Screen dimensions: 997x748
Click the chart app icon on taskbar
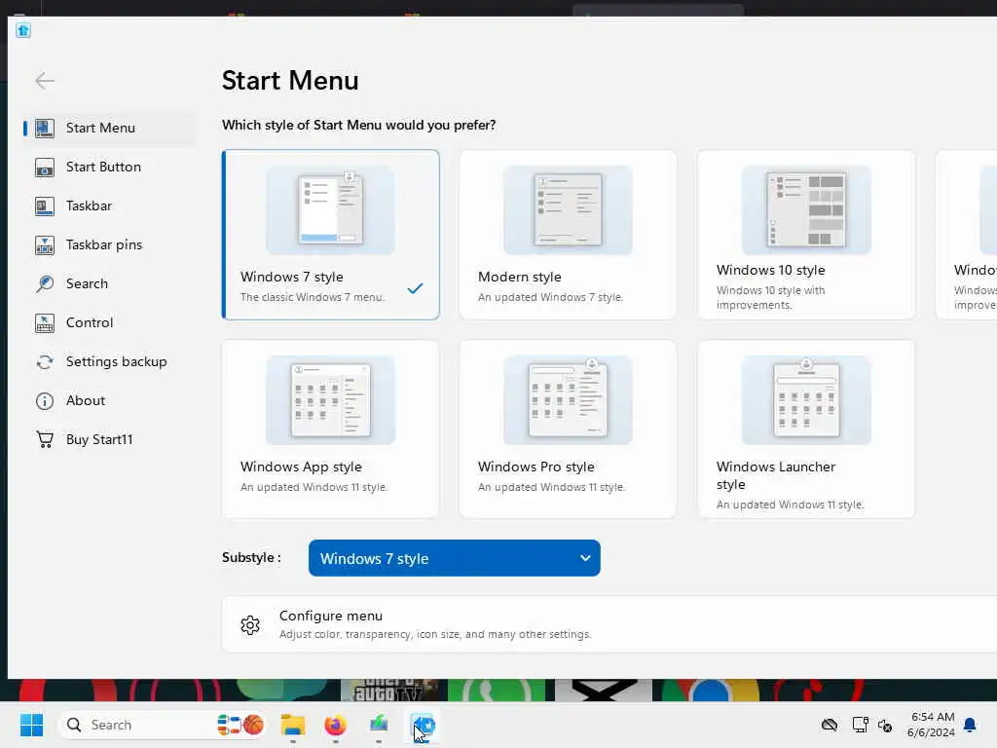pos(379,725)
